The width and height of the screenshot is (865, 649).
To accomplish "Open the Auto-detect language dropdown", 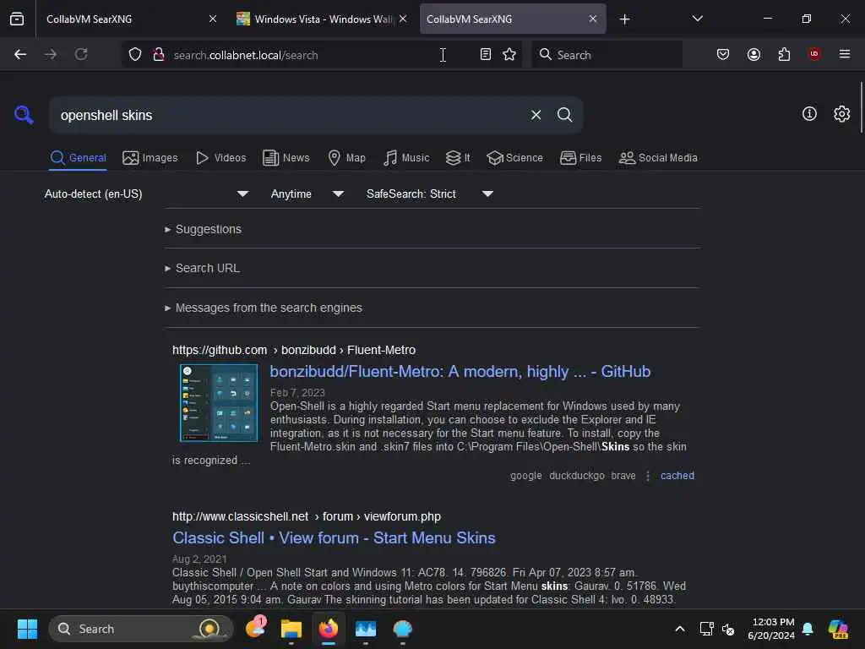I will click(147, 194).
